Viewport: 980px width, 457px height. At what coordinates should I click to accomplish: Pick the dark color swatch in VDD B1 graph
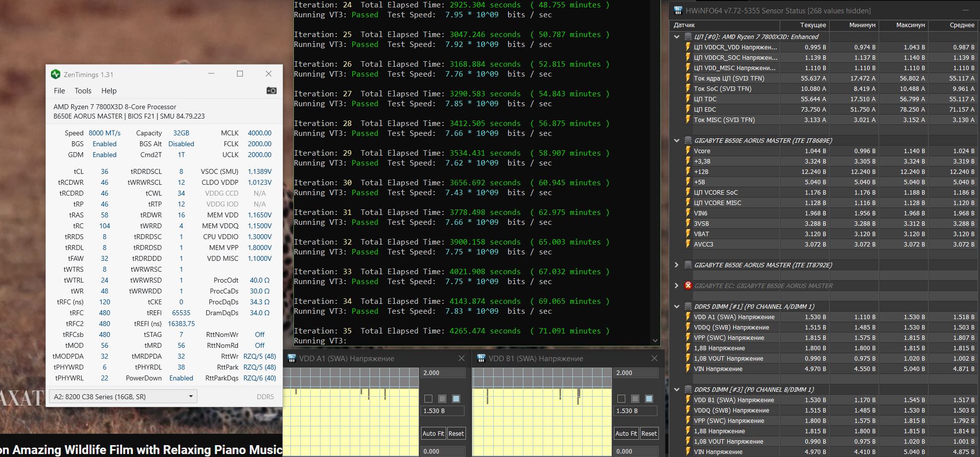click(621, 399)
